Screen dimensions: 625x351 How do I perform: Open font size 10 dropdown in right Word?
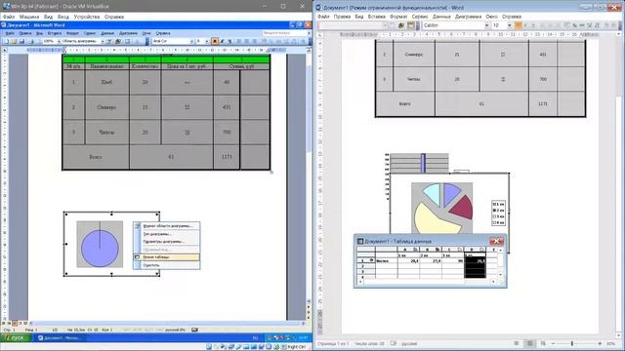tap(510, 25)
